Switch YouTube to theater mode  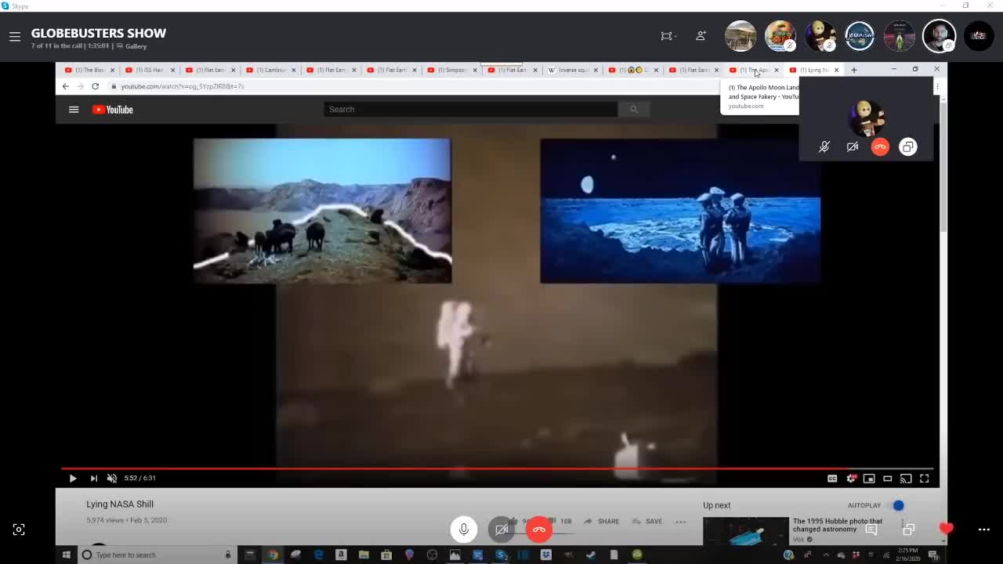[x=887, y=479]
